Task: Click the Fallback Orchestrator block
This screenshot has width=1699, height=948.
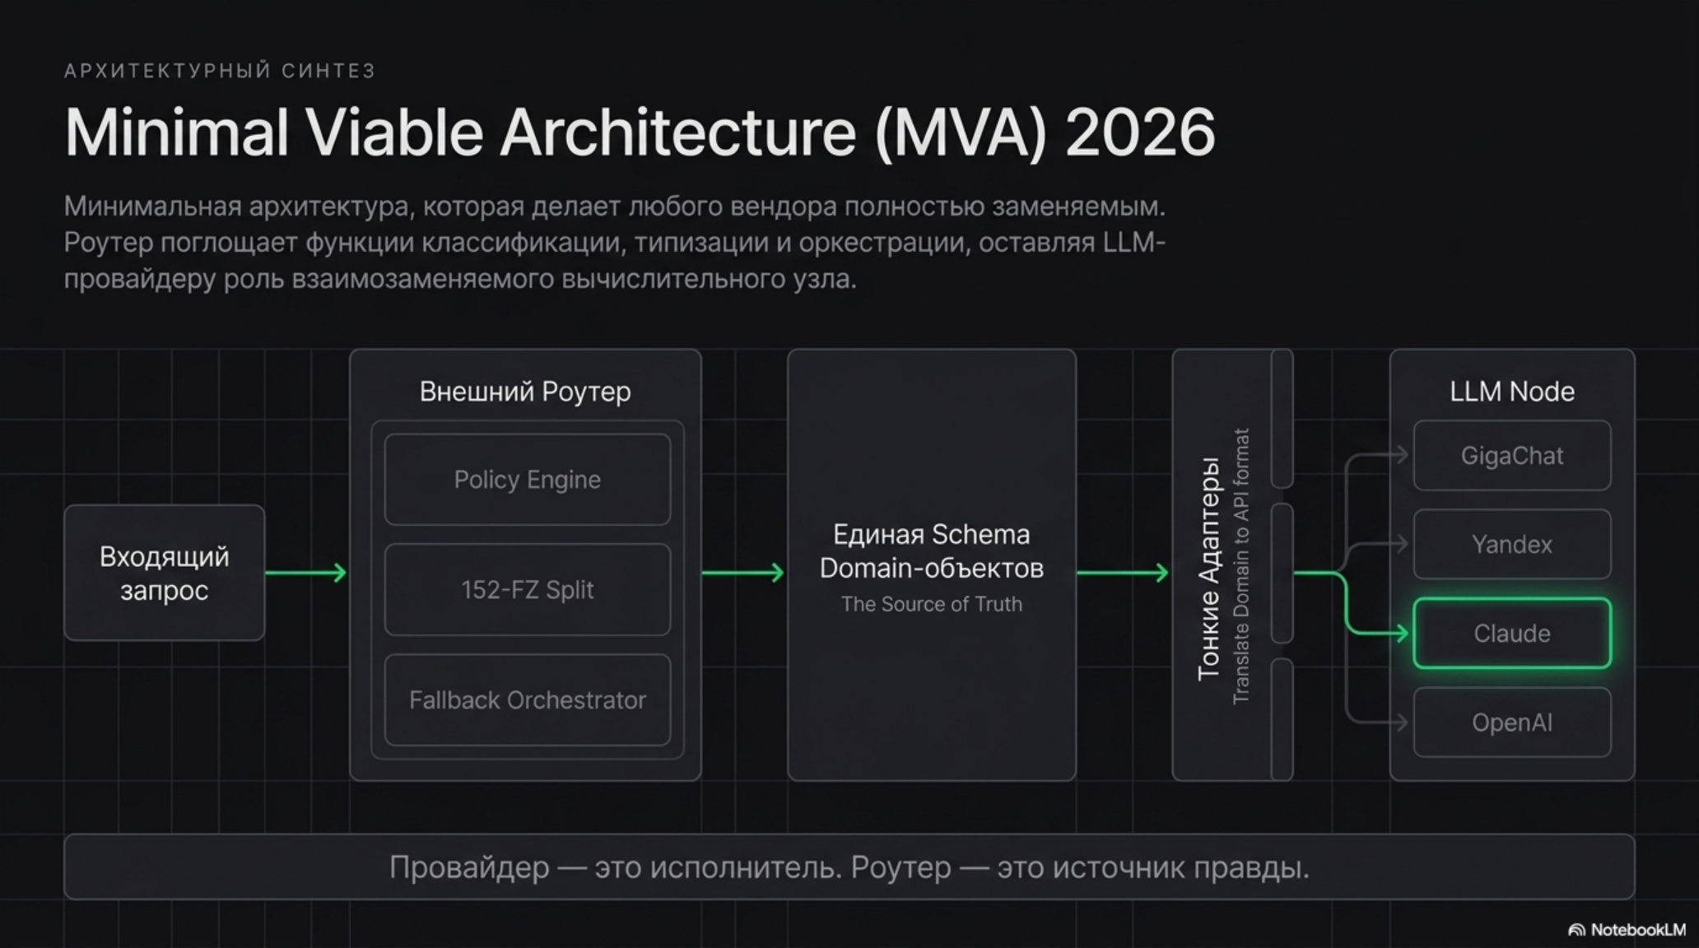Action: (x=528, y=699)
